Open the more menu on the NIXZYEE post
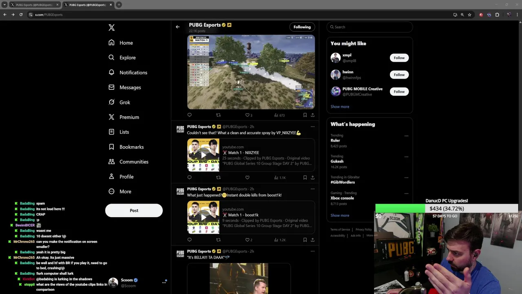This screenshot has height=294, width=522. coord(312,127)
